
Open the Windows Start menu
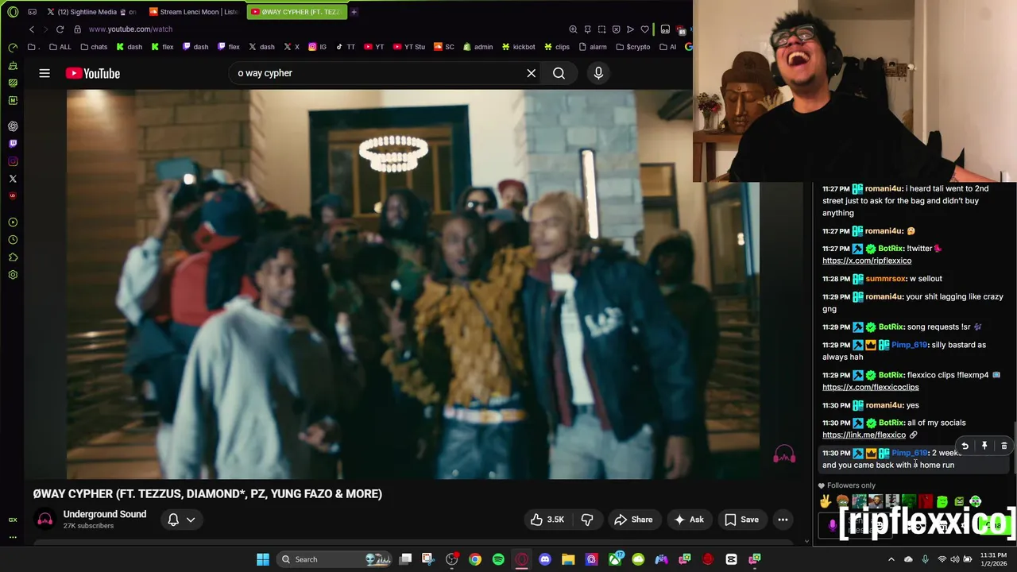pyautogui.click(x=262, y=559)
